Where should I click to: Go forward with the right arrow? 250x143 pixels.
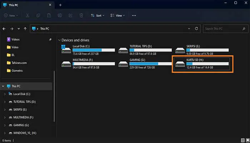point(12,29)
